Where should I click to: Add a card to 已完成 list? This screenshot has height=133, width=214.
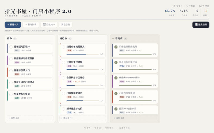(x=135, y=118)
